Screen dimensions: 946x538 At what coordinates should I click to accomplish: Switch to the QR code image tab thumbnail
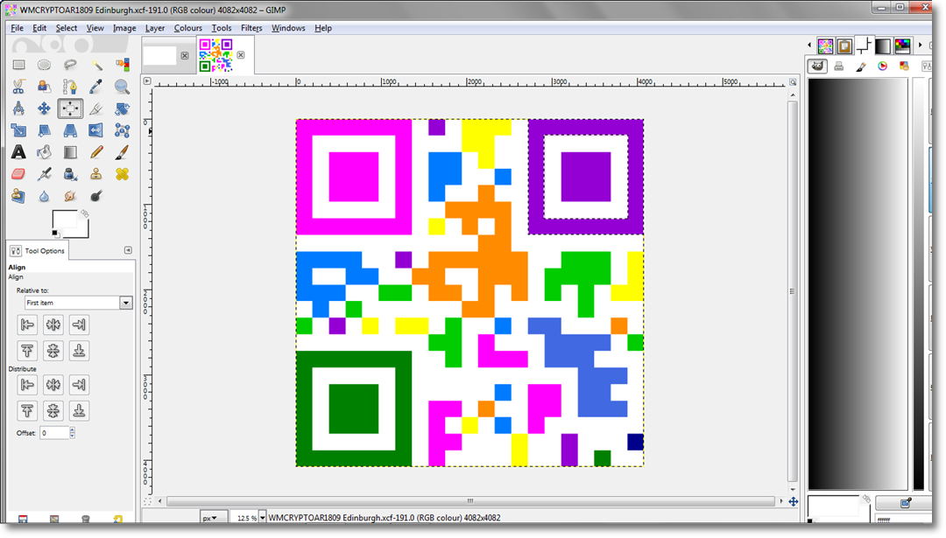click(x=215, y=55)
